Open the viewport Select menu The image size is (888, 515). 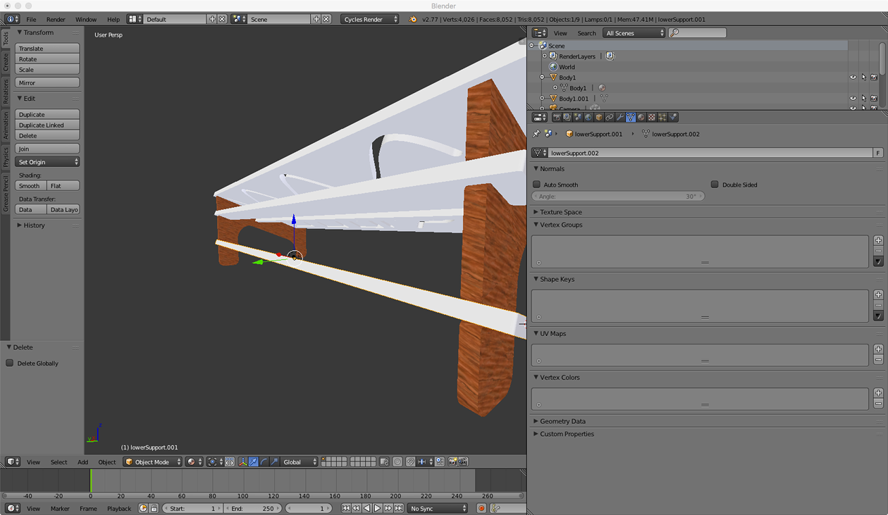click(58, 462)
